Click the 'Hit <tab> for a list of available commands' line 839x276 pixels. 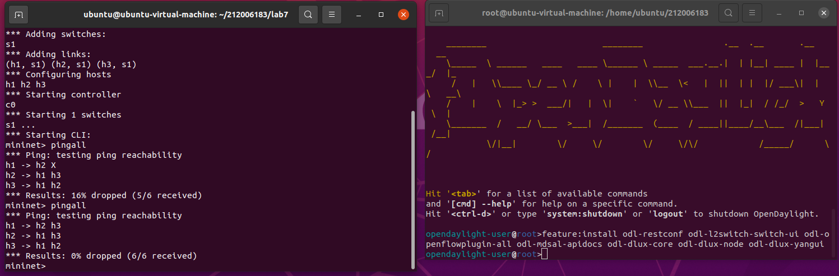[x=537, y=194]
